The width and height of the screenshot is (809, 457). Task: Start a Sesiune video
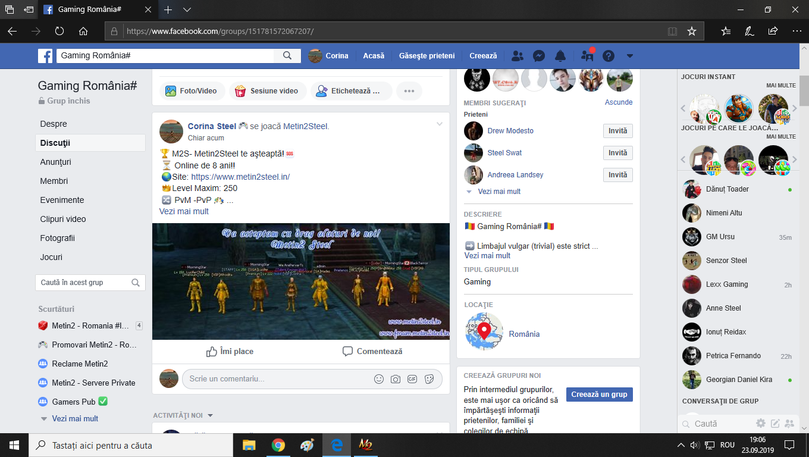[268, 91]
